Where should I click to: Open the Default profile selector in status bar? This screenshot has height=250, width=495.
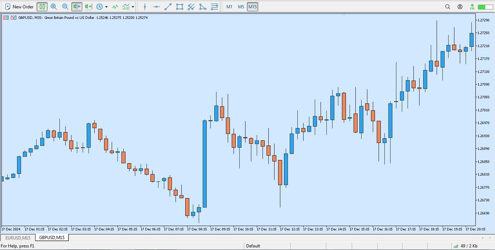click(253, 246)
